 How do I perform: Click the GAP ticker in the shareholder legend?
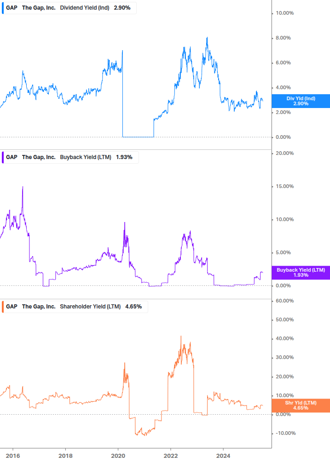12,307
